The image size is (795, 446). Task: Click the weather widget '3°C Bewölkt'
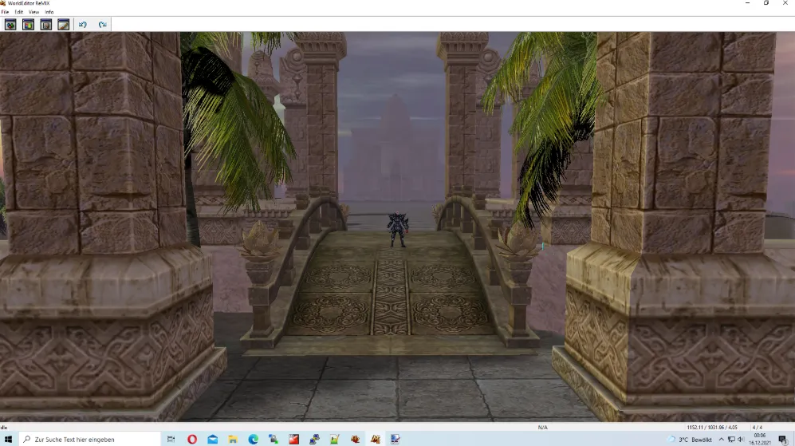pos(690,440)
